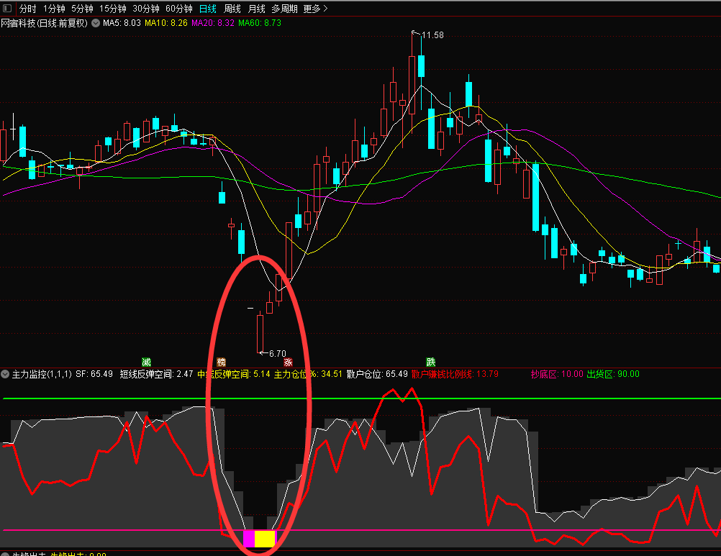This screenshot has width=721, height=556.
Task: Click the red 涨 signal marker
Action: 288,362
